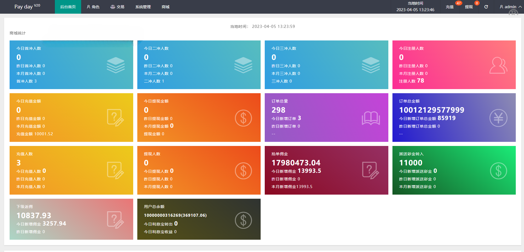This screenshot has height=252, width=524.
Task: Click the edit-note icon on 抢单佣金 card
Action: (x=371, y=171)
